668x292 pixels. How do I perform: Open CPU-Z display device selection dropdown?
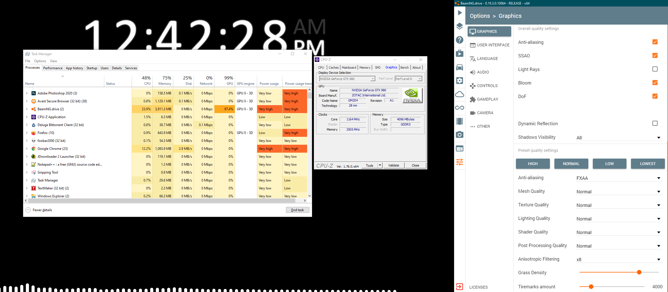click(x=347, y=79)
